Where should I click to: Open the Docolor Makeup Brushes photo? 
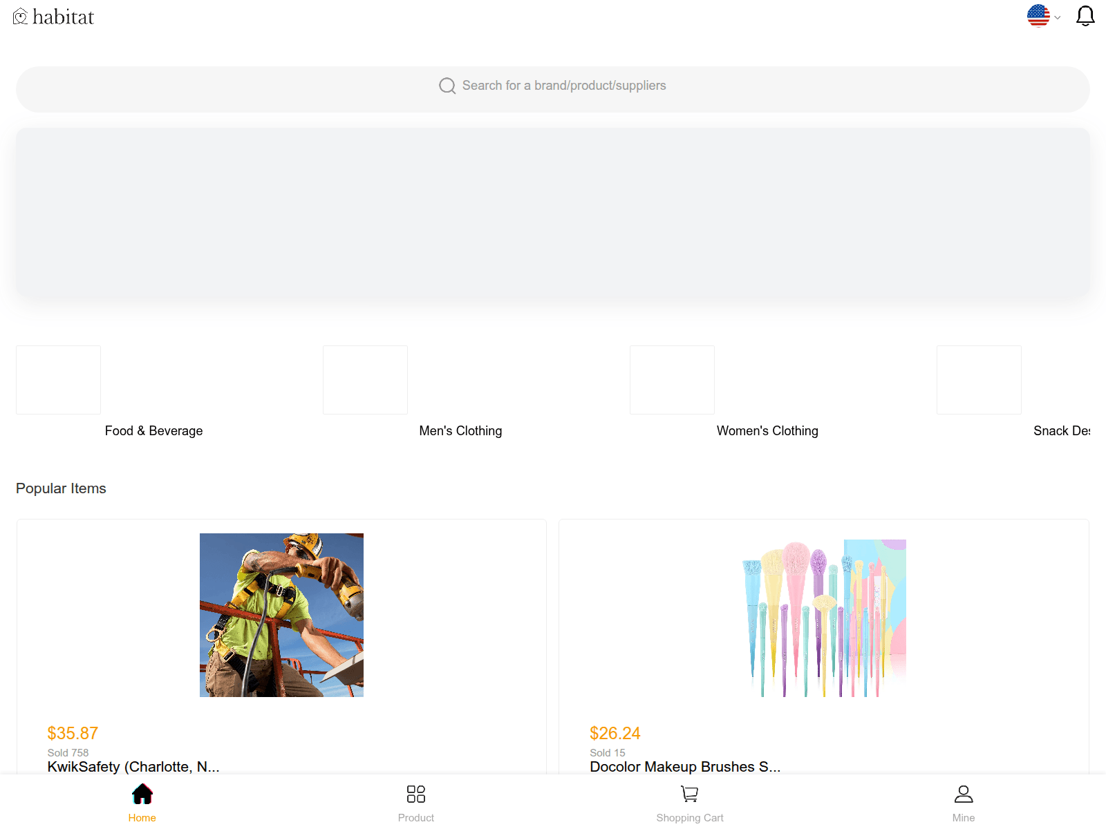point(824,615)
